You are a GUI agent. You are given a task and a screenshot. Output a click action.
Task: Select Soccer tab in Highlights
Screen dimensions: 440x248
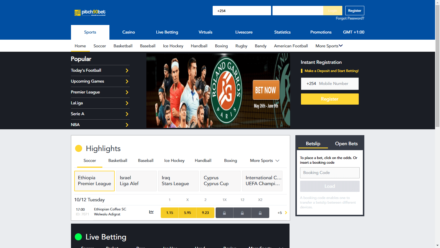pyautogui.click(x=90, y=160)
